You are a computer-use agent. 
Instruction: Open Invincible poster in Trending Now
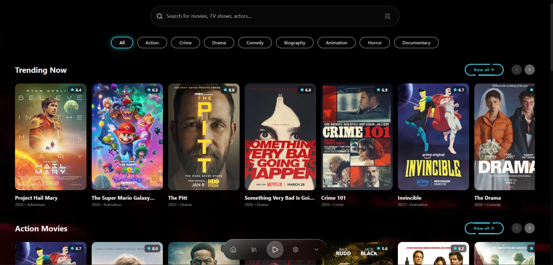(x=433, y=137)
